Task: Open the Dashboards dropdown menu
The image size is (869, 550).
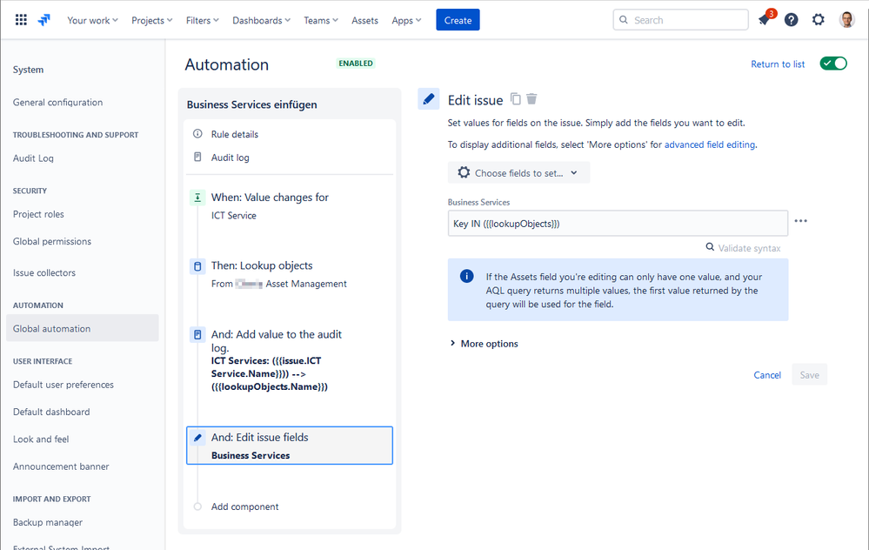Action: click(261, 20)
